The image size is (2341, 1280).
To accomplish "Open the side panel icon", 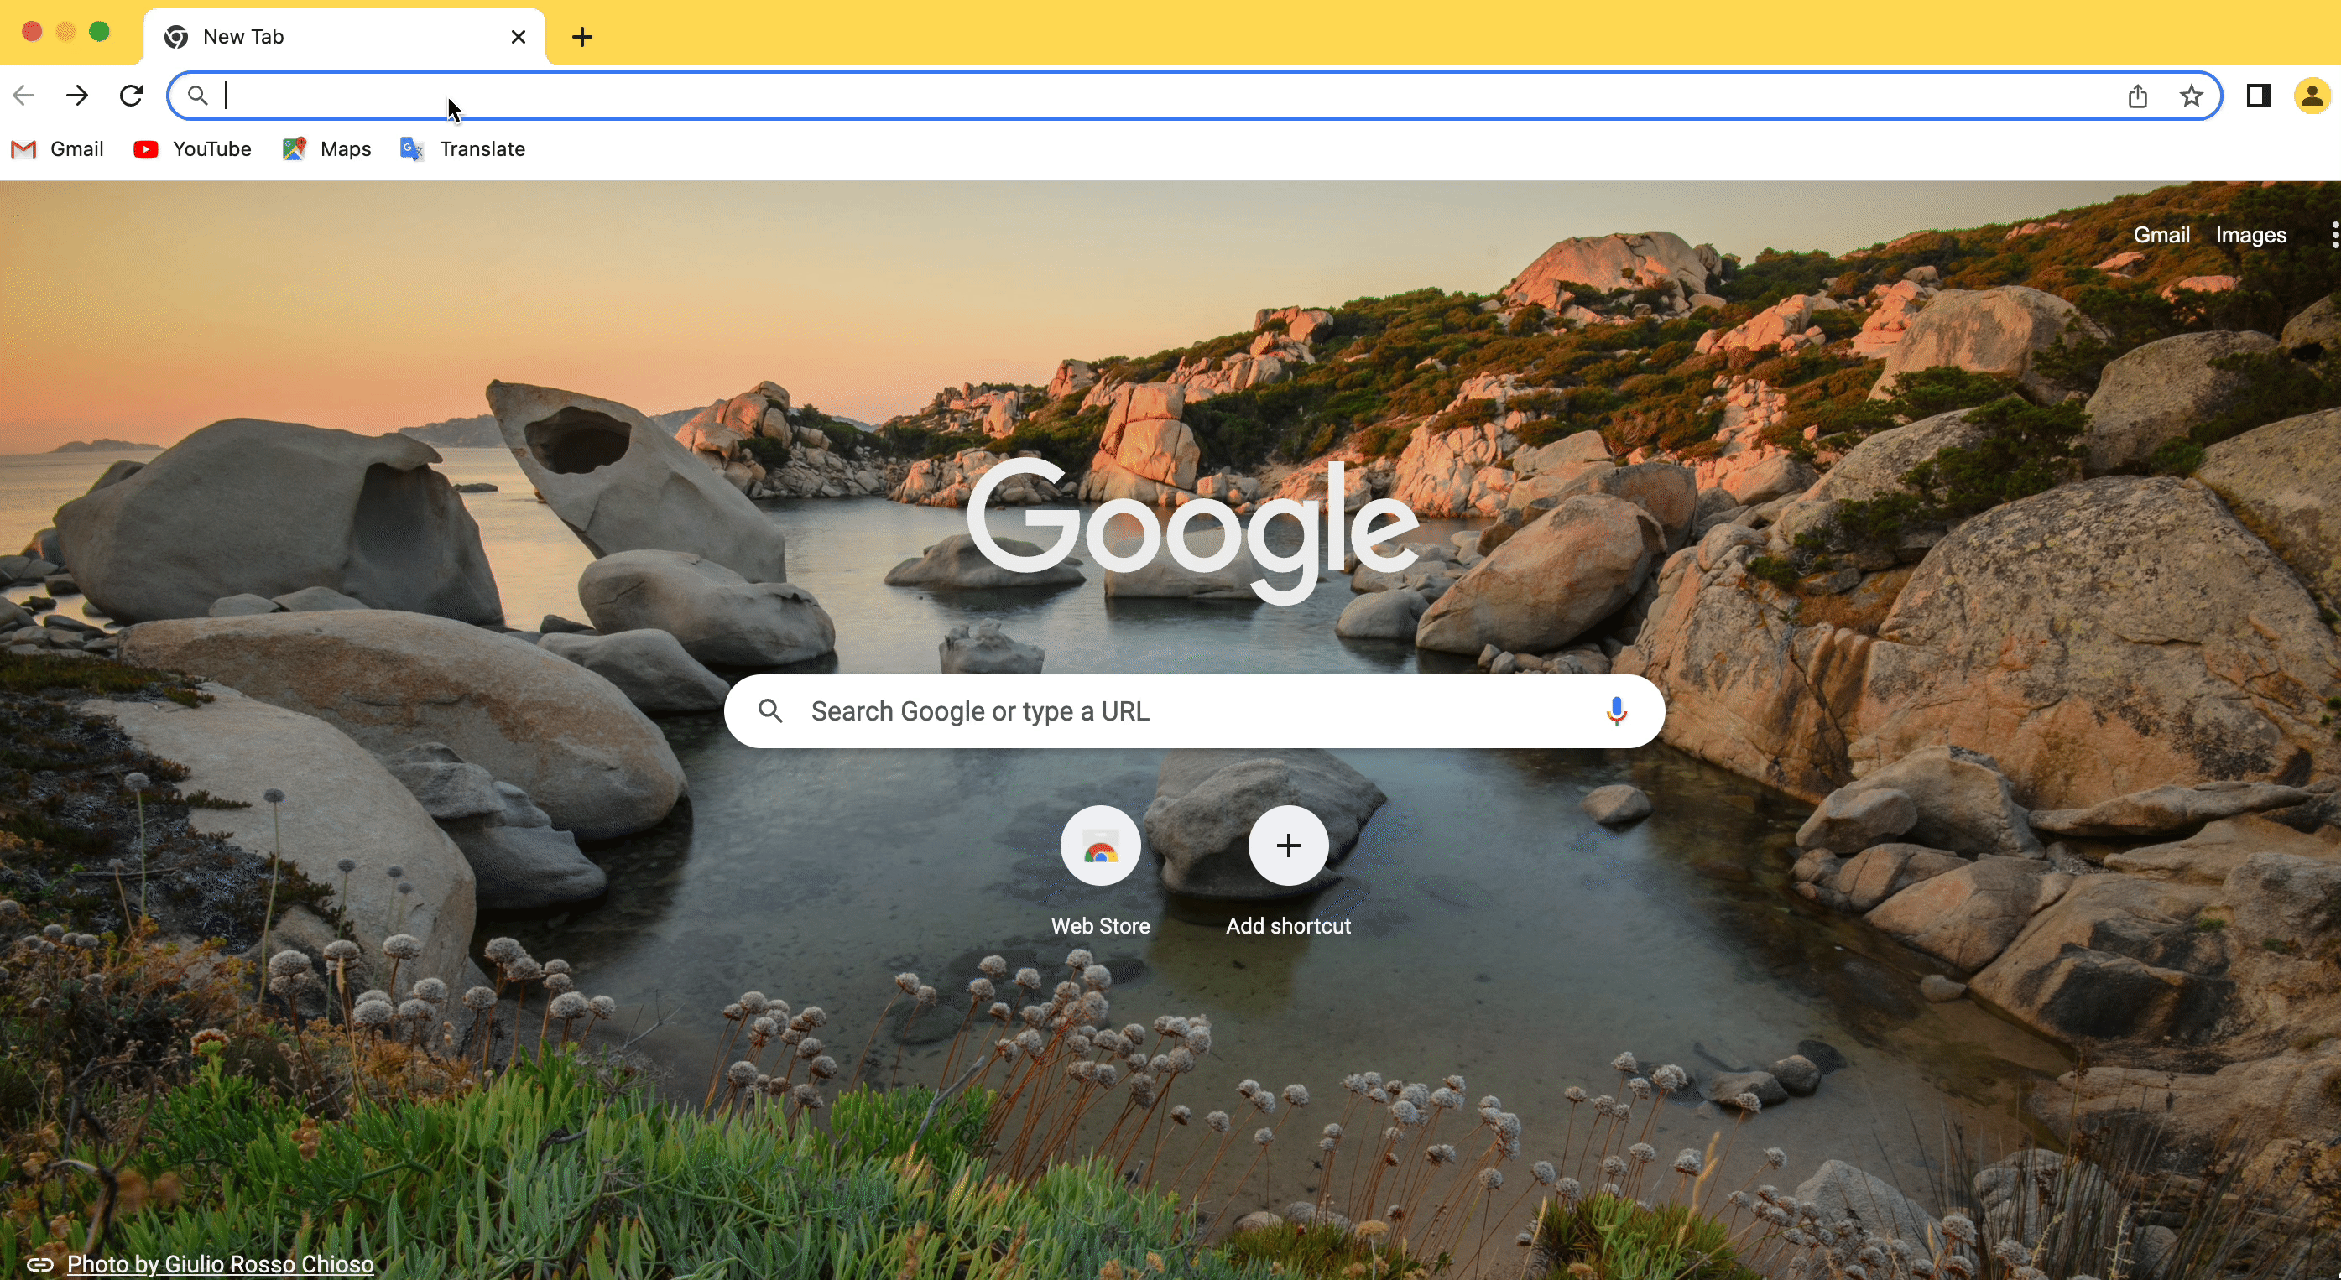I will coord(2258,96).
